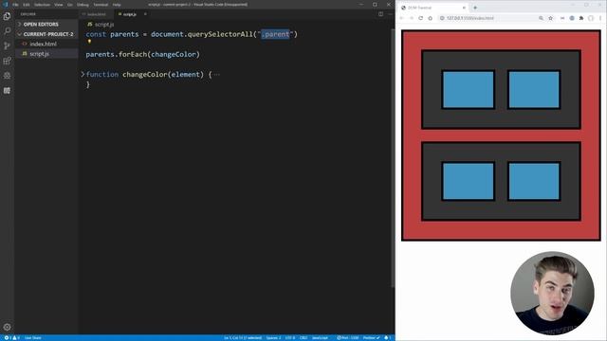
Task: Click the upper-right blue child box
Action: (x=534, y=89)
